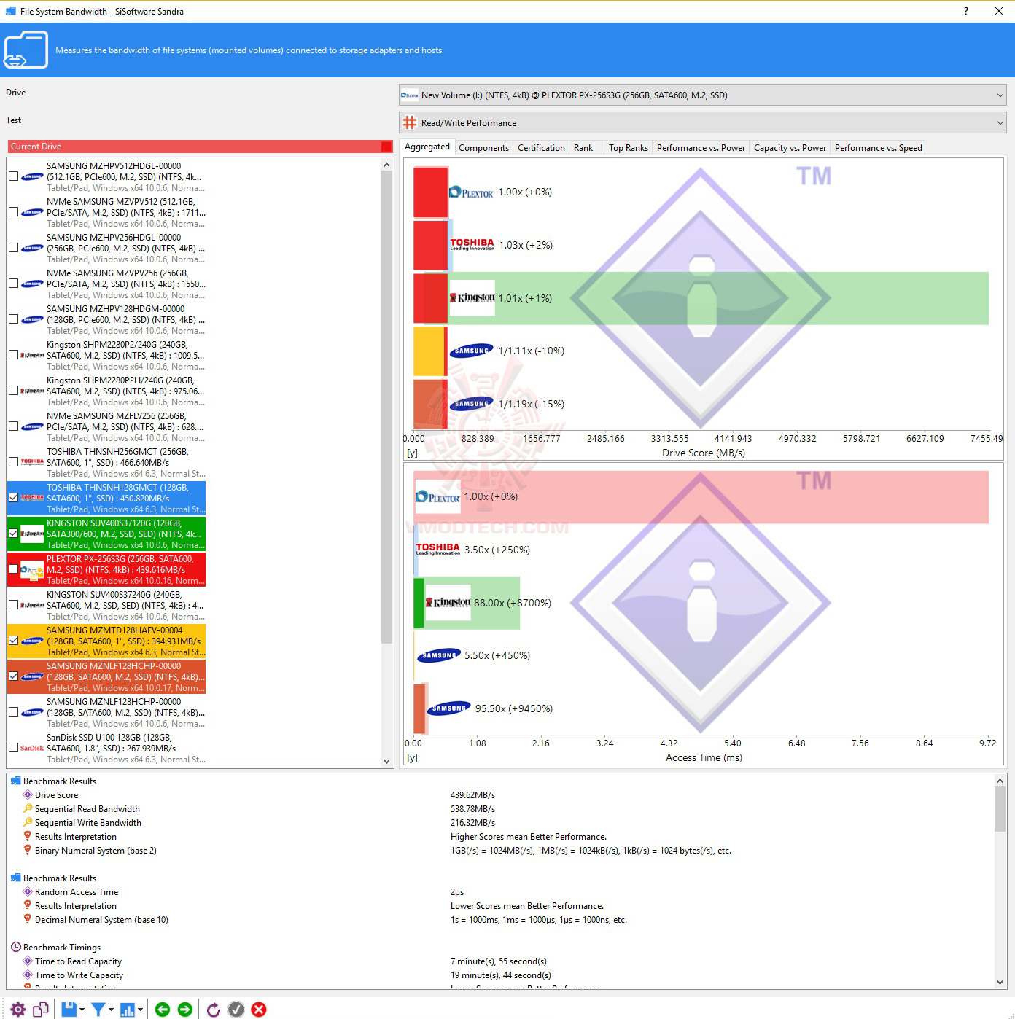Screen dimensions: 1015x1019
Task: Check the Kingston SHPM2280P2/240G checkbox
Action: point(14,355)
